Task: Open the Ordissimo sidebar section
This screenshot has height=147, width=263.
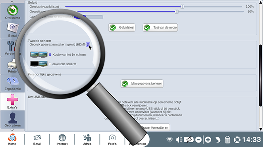Action: click(13, 12)
